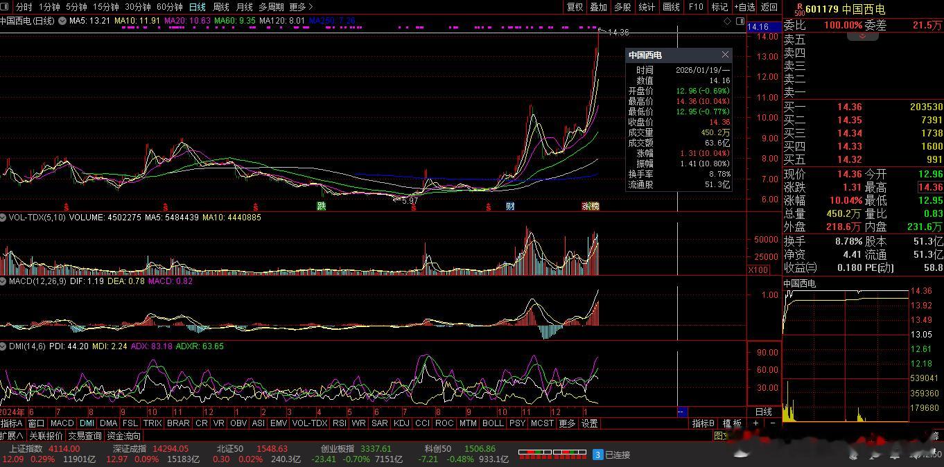Select the 60分钟 period tab

(169, 7)
